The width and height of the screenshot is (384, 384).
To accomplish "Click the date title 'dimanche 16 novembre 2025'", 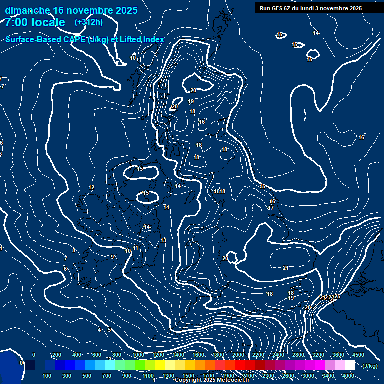I will point(71,10).
